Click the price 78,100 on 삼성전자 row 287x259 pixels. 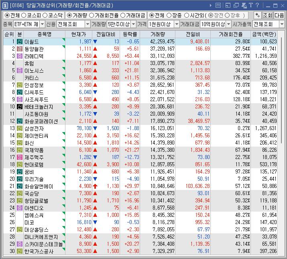pos(84,128)
